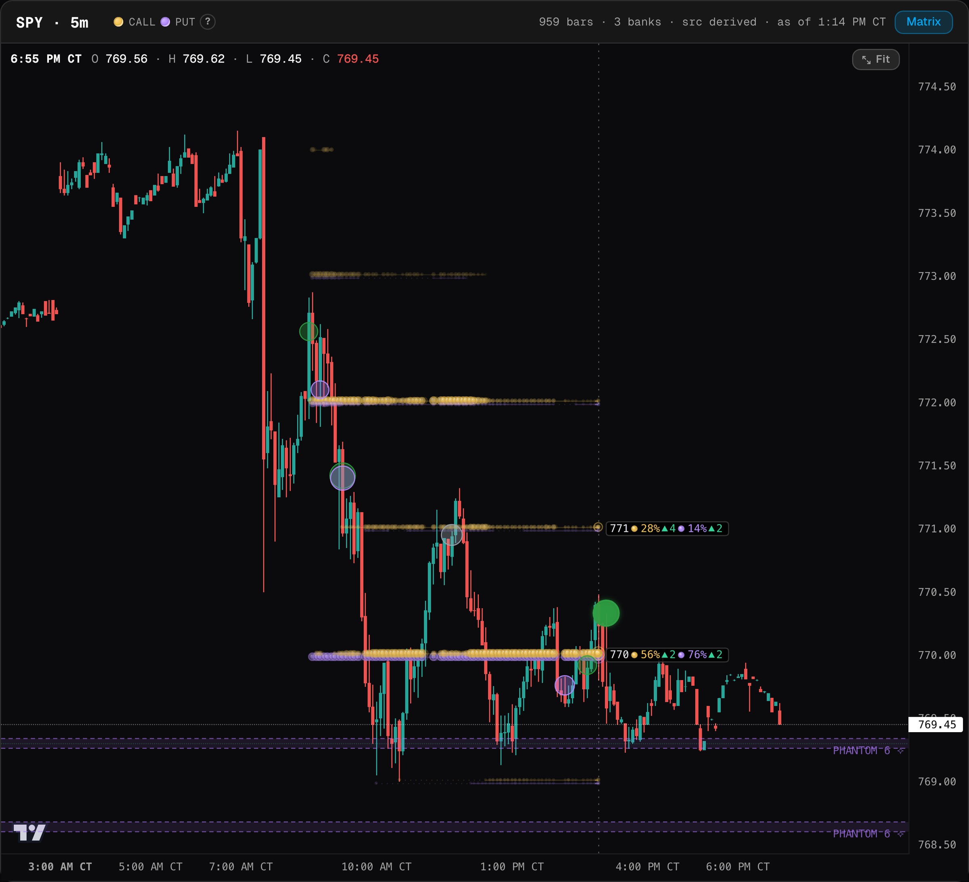Click the "as of 1:14 PM CT" timestamp
This screenshot has width=969, height=882.
click(831, 22)
